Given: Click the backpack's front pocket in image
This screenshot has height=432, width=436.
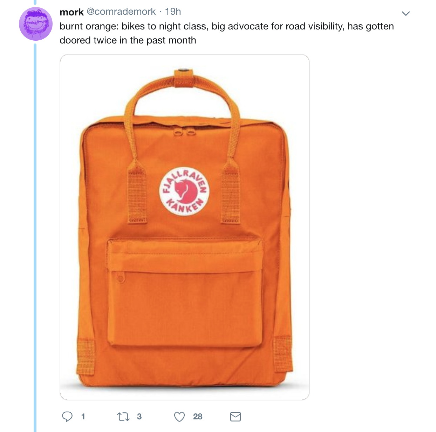Looking at the screenshot, I should (x=185, y=293).
